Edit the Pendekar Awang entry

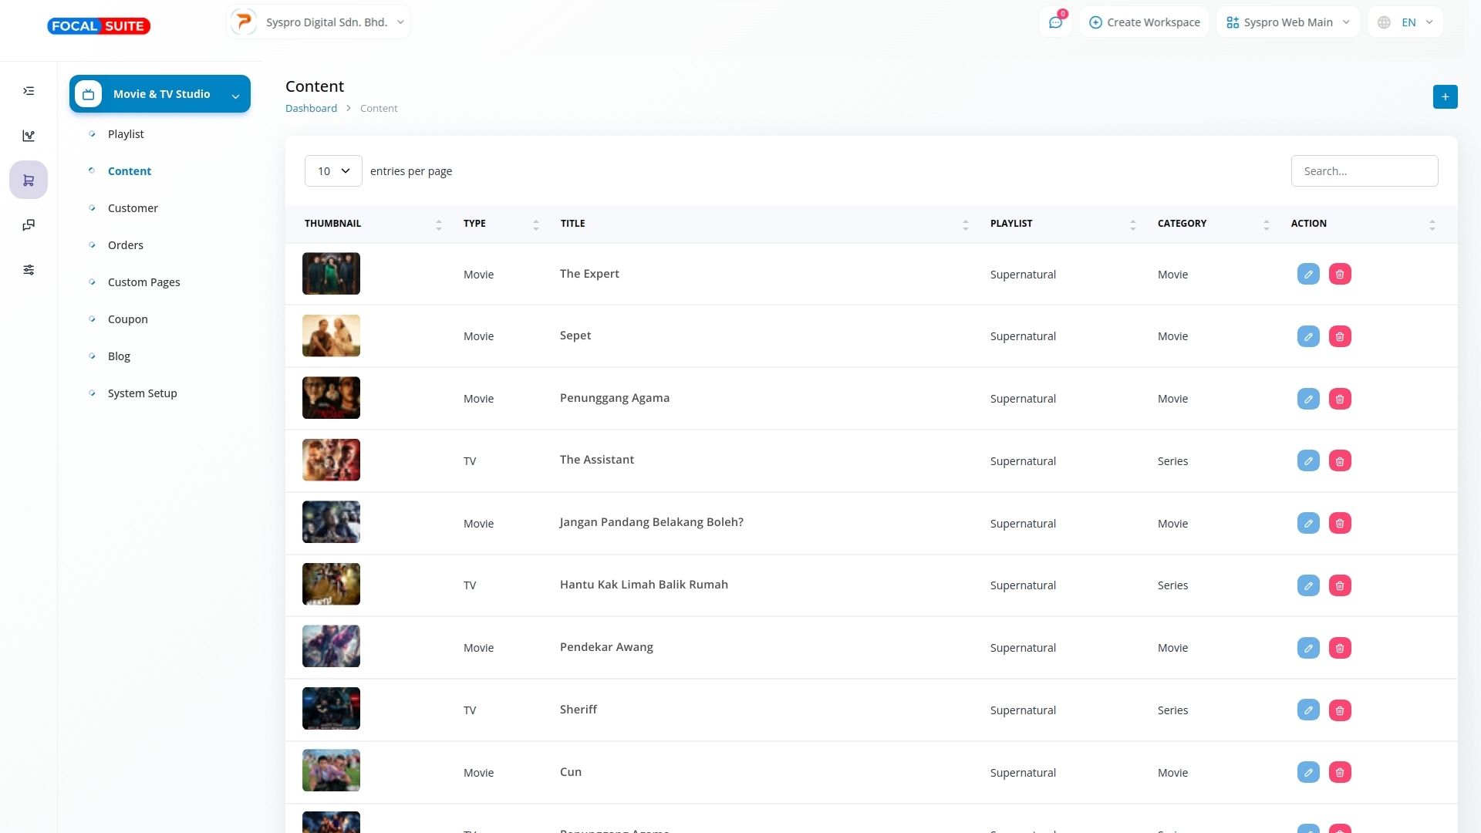pos(1308,648)
